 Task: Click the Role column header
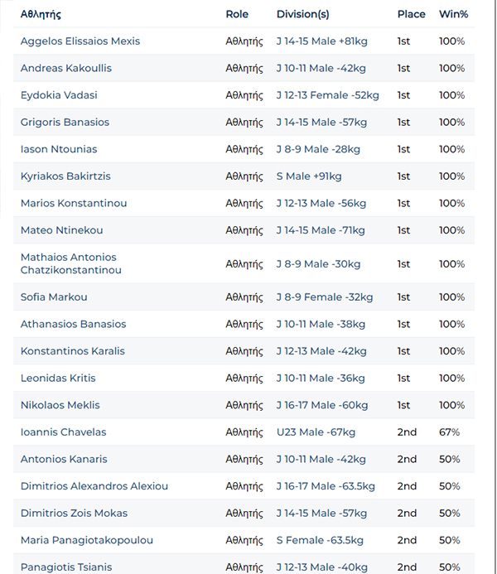coord(237,14)
